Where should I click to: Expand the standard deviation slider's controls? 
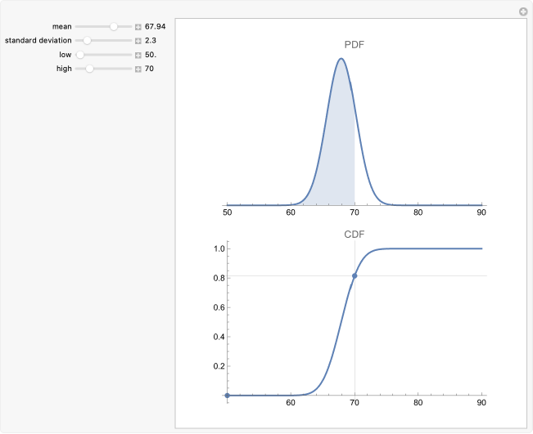coord(138,41)
